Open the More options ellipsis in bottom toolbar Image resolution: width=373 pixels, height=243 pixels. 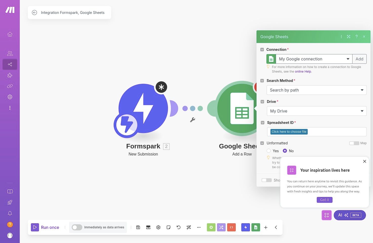199,227
